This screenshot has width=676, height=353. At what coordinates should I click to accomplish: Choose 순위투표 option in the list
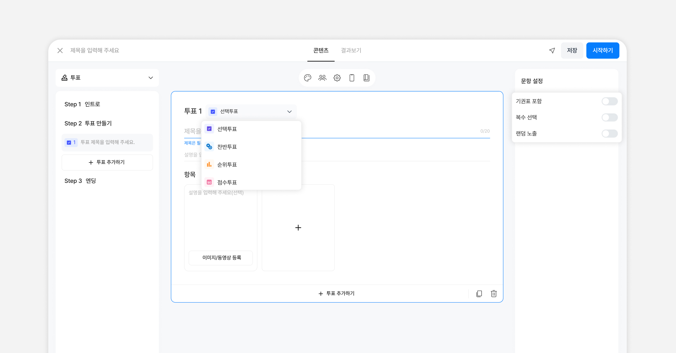click(227, 165)
